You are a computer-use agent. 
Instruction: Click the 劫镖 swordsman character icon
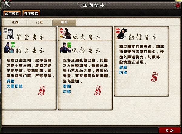tap(121, 33)
